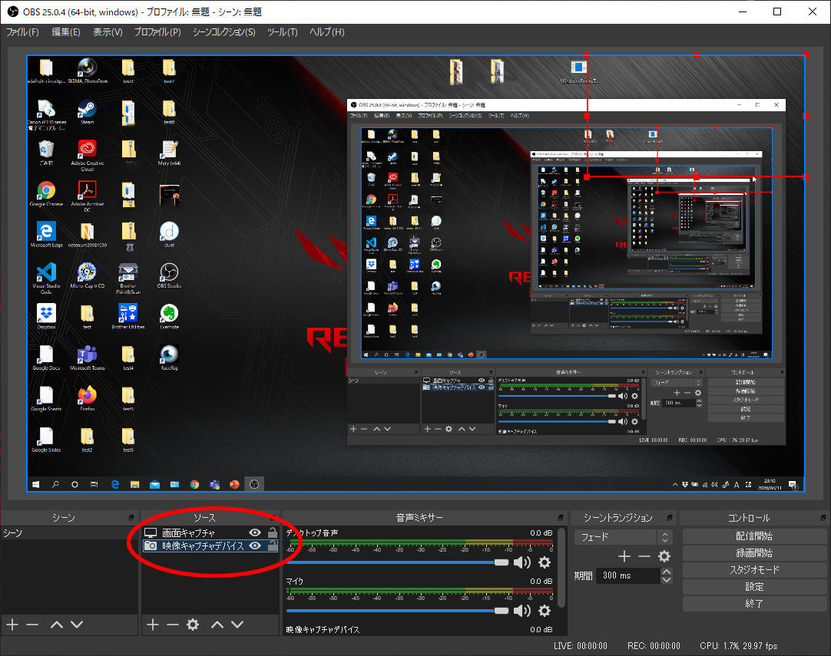Quit OBS with the 終了 button
831x656 pixels.
click(754, 604)
